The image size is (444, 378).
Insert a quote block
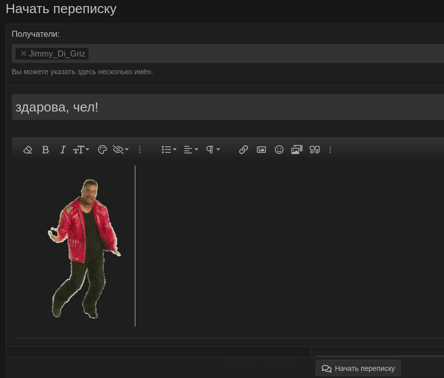[x=315, y=150]
